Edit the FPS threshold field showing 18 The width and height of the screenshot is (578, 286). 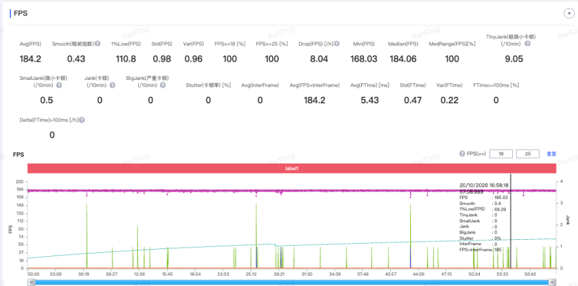pyautogui.click(x=501, y=154)
